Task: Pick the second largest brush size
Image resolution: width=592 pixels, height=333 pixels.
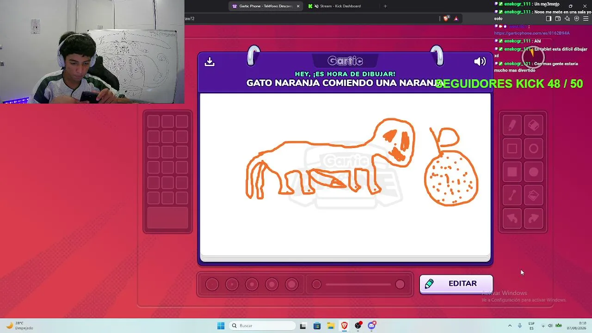Action: click(271, 284)
